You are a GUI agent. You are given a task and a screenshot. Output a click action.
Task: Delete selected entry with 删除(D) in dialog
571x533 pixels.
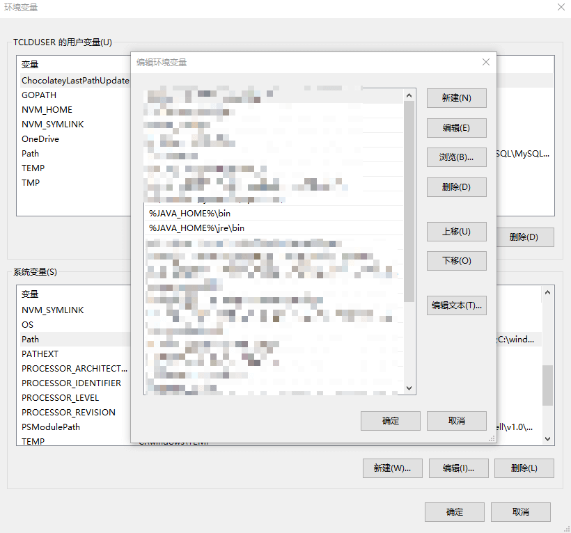[x=456, y=187]
